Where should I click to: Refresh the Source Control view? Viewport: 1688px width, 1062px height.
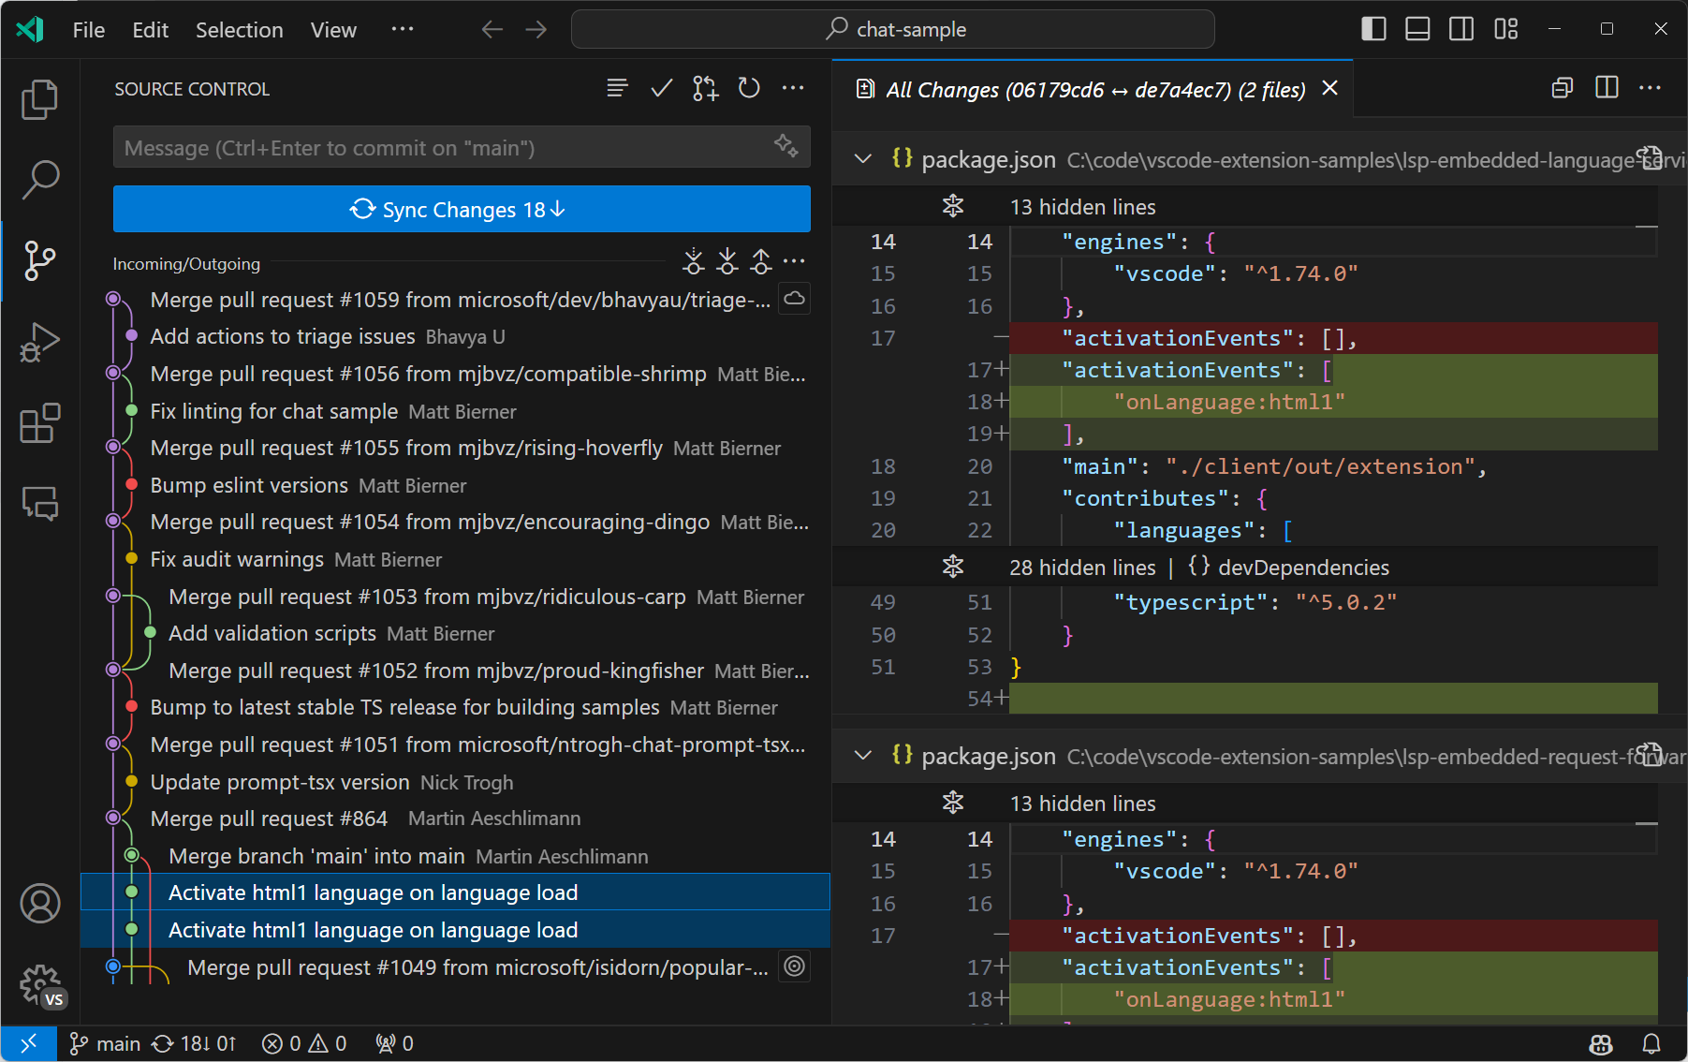point(748,88)
